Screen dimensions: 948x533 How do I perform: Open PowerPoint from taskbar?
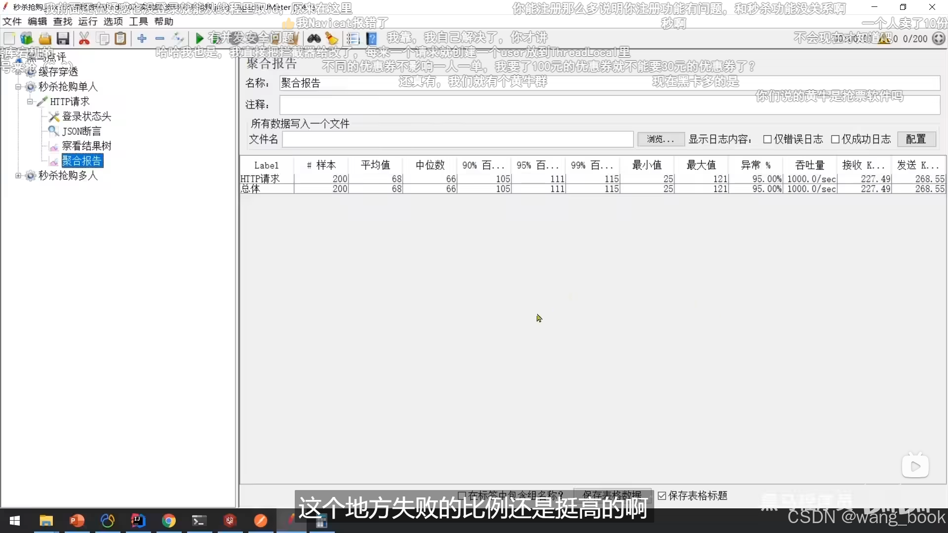[77, 521]
